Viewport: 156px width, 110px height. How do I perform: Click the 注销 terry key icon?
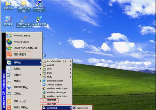tap(9, 101)
